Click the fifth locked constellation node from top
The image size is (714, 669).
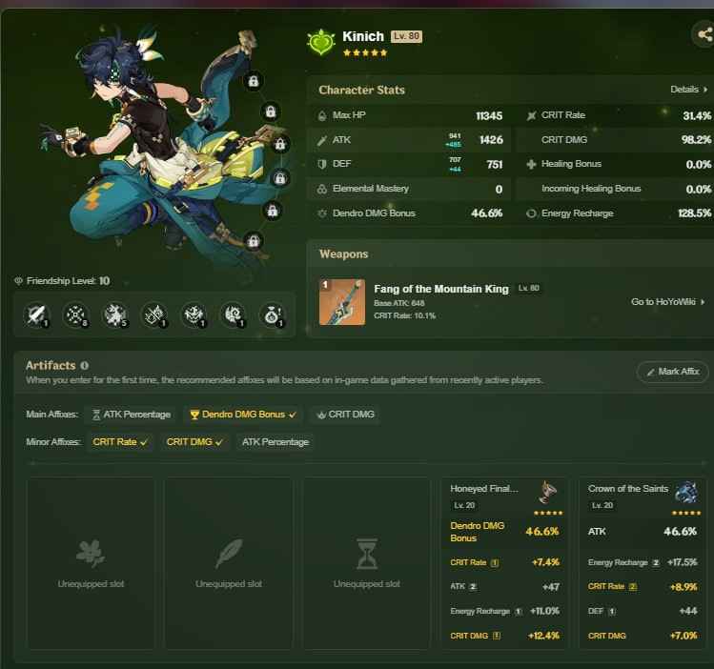click(272, 211)
